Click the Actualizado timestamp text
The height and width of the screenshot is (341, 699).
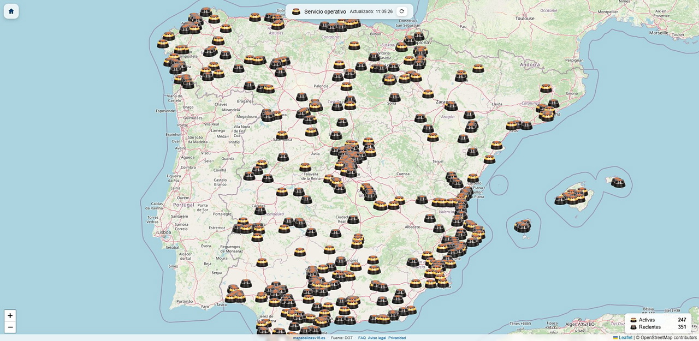pyautogui.click(x=371, y=11)
